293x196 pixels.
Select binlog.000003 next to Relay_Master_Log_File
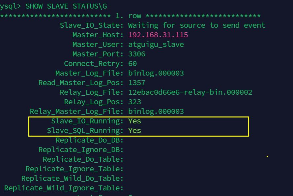[156, 112]
